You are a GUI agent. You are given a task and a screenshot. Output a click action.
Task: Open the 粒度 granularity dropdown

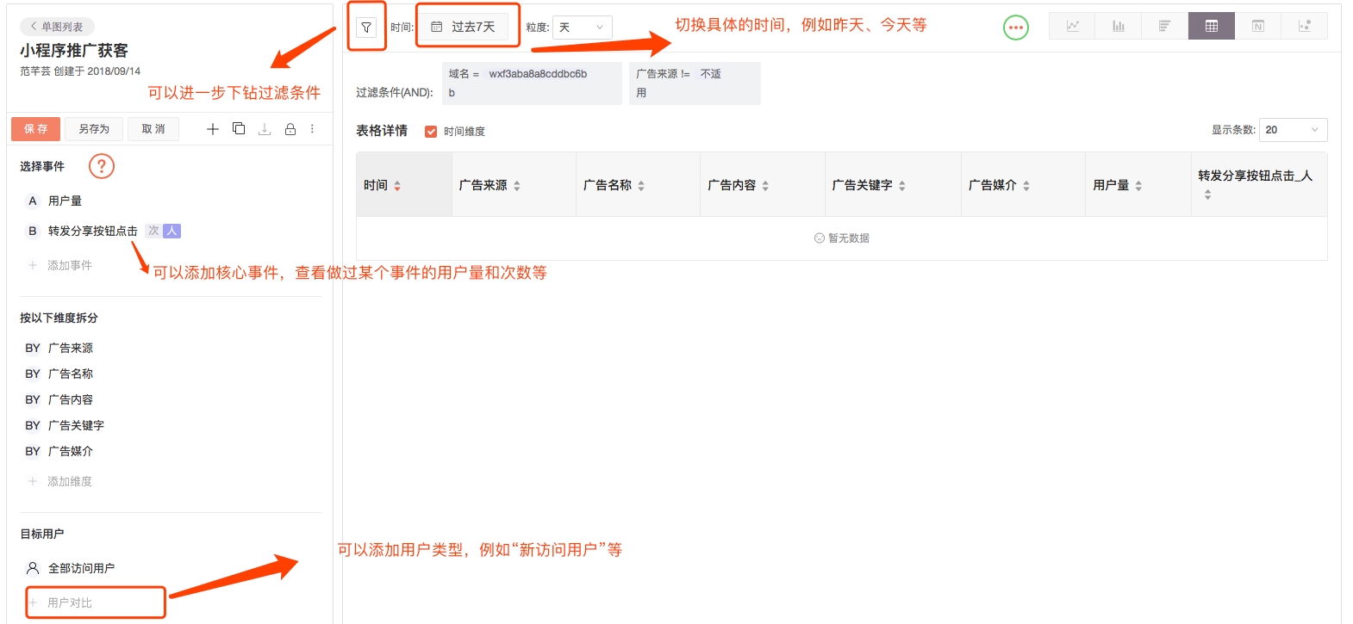[582, 28]
